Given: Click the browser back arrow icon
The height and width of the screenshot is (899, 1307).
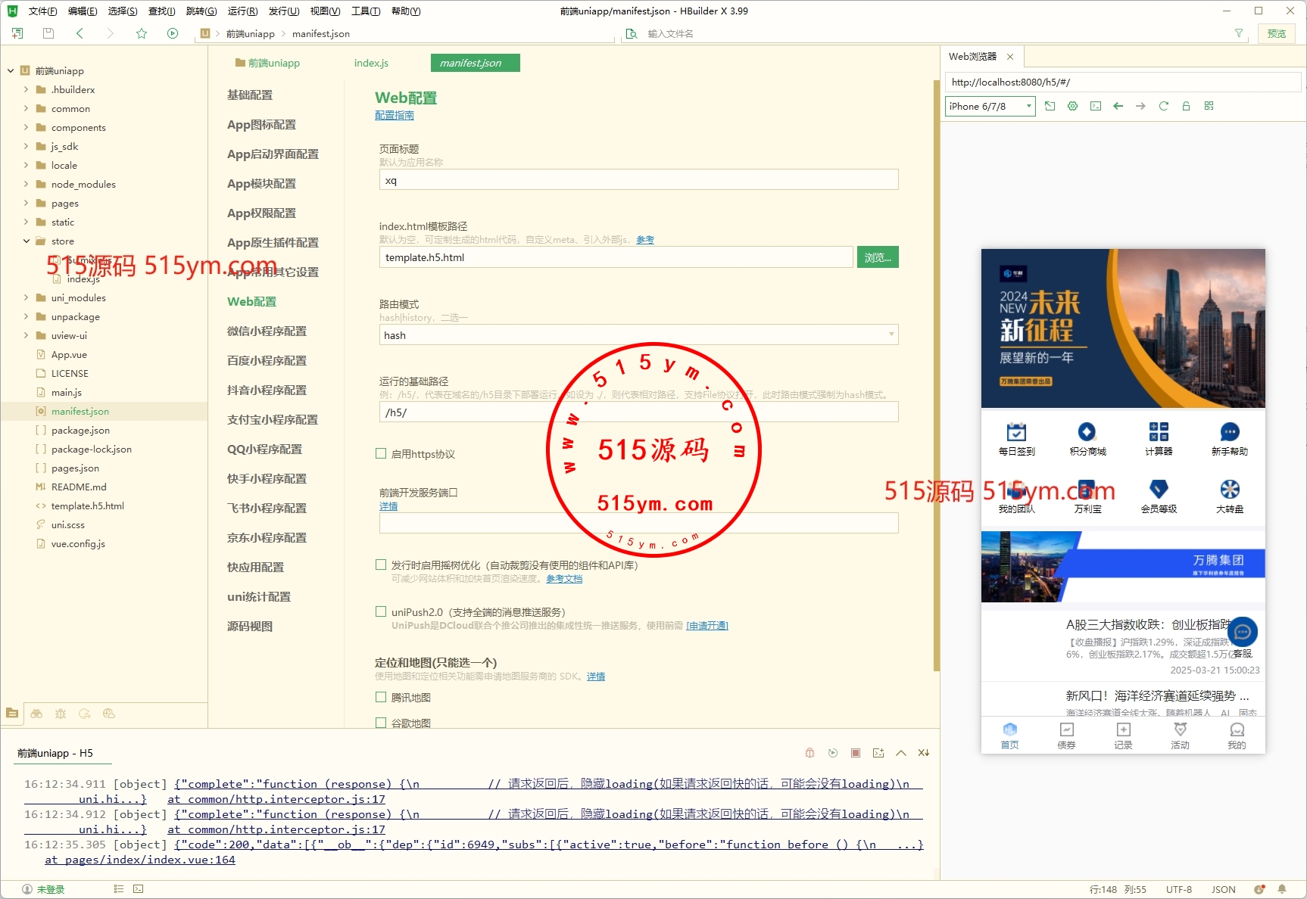Looking at the screenshot, I should [x=1118, y=106].
